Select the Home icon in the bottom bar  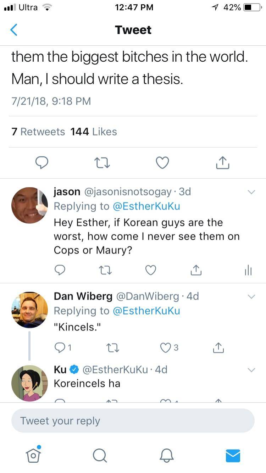click(33, 456)
